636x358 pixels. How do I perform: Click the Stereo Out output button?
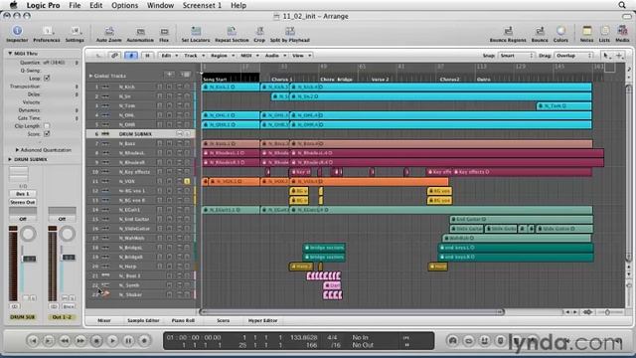pos(23,202)
